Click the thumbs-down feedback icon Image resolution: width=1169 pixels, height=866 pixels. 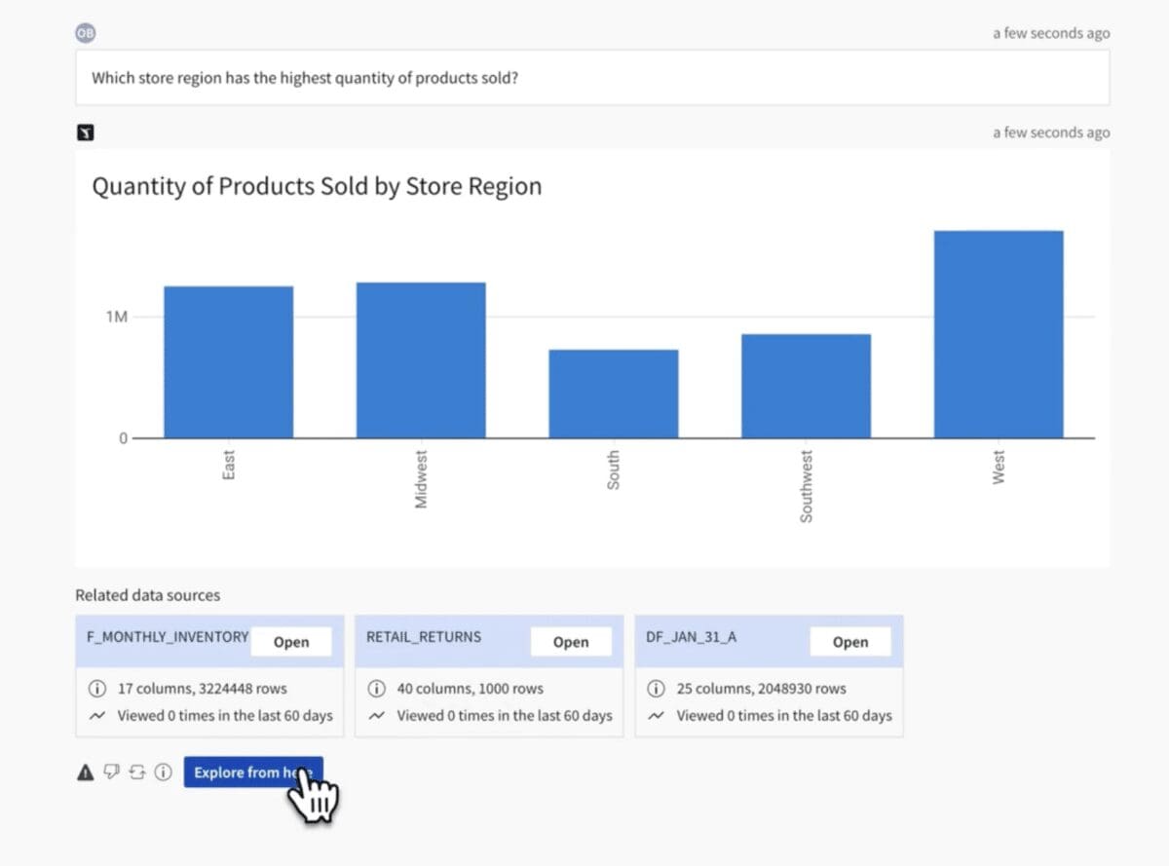coord(111,772)
